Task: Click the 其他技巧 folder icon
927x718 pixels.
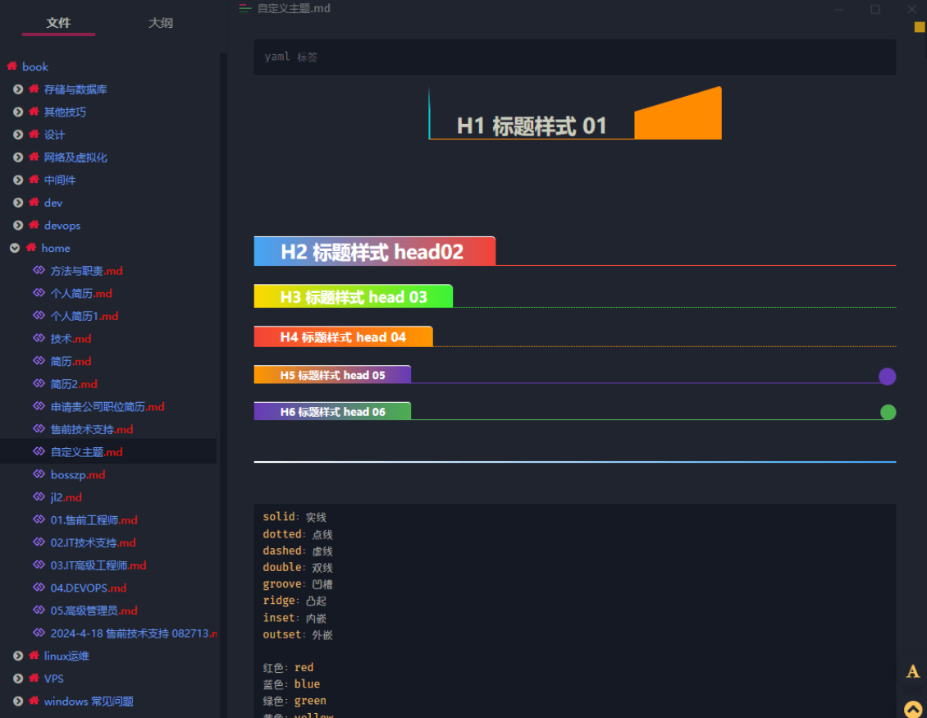Action: click(34, 112)
